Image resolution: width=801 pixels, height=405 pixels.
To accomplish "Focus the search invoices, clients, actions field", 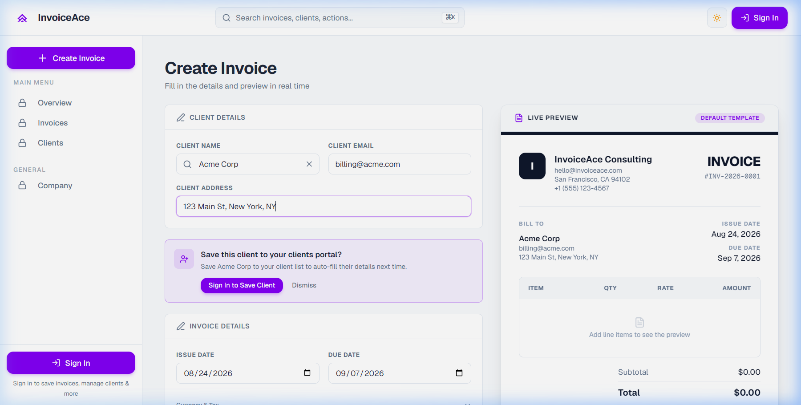I will (x=340, y=18).
